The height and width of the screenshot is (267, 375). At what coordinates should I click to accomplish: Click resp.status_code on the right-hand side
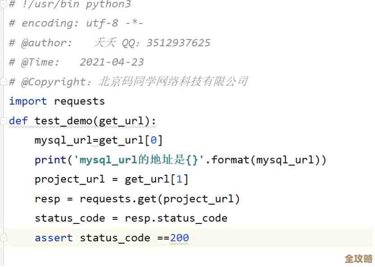[x=176, y=218]
